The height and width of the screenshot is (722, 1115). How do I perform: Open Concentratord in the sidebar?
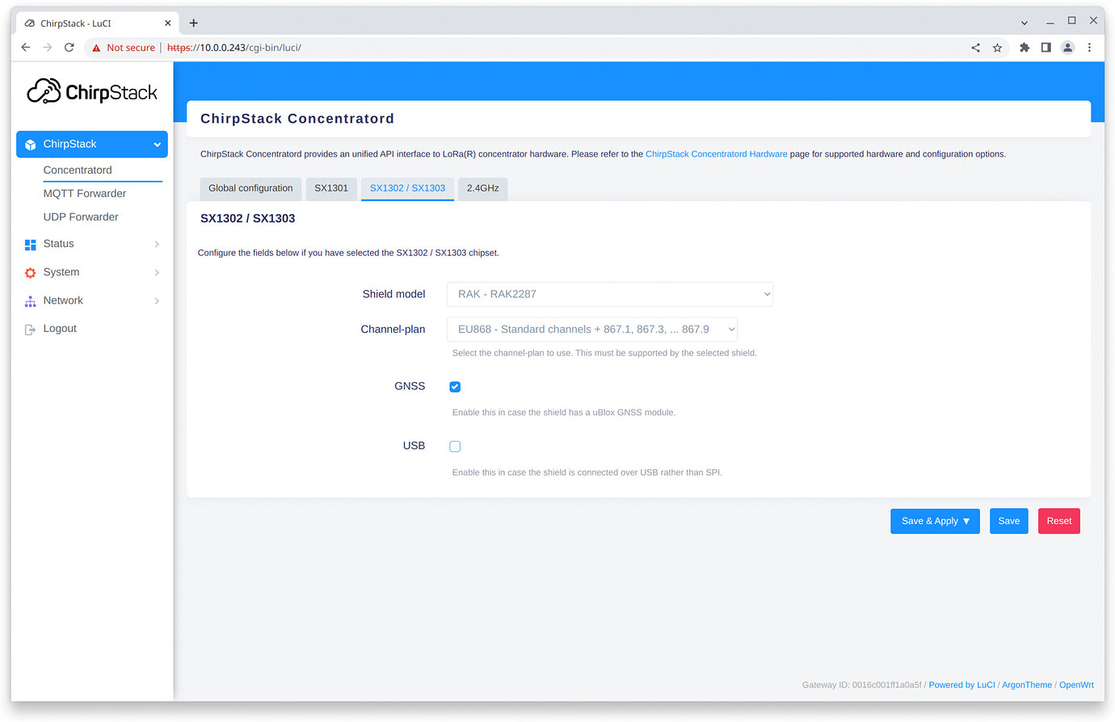point(78,170)
